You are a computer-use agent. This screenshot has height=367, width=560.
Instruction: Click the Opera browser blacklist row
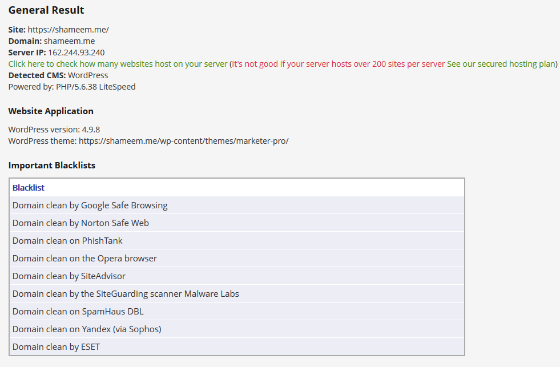point(84,259)
